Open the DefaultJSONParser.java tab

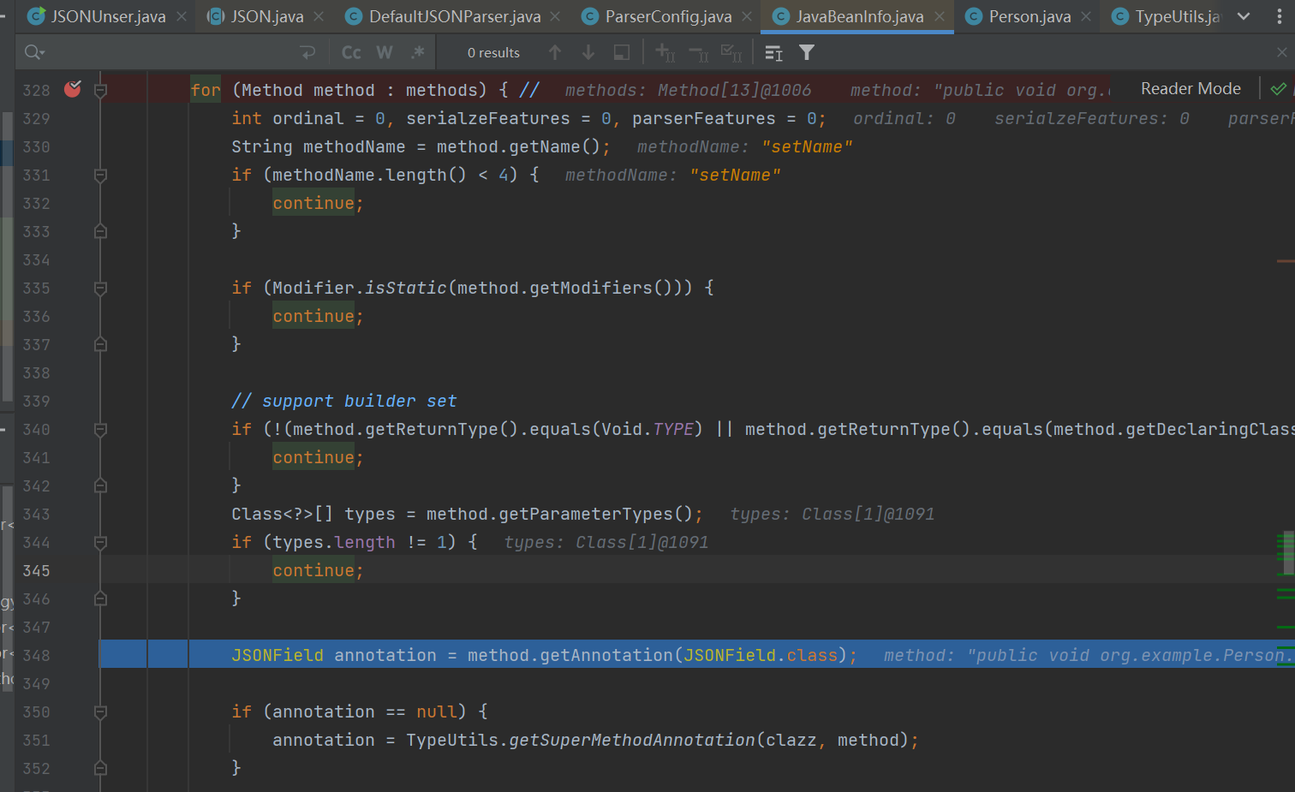tap(454, 16)
